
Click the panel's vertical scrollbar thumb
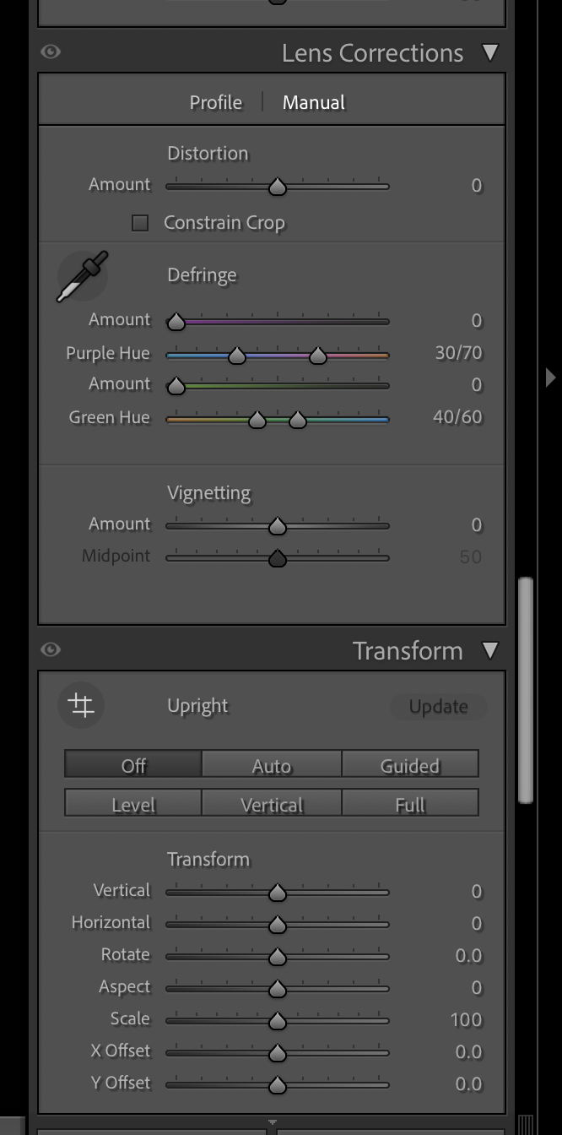tap(526, 690)
